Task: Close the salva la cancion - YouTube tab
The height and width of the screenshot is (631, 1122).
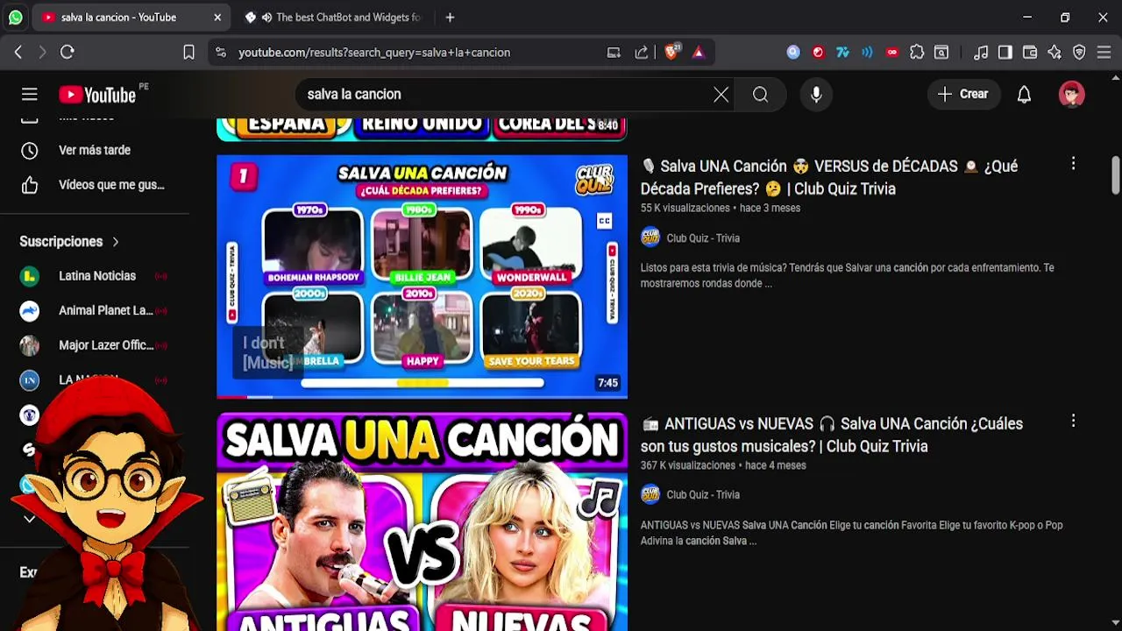Action: pos(217,18)
